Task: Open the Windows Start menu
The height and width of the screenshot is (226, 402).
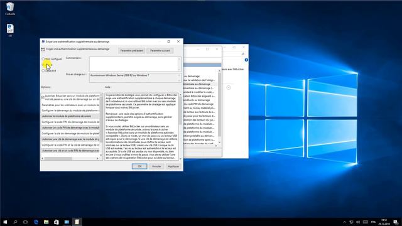Action: [x=5, y=222]
